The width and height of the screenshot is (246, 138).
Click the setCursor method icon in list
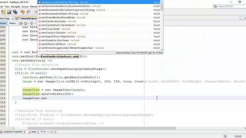(40, 33)
